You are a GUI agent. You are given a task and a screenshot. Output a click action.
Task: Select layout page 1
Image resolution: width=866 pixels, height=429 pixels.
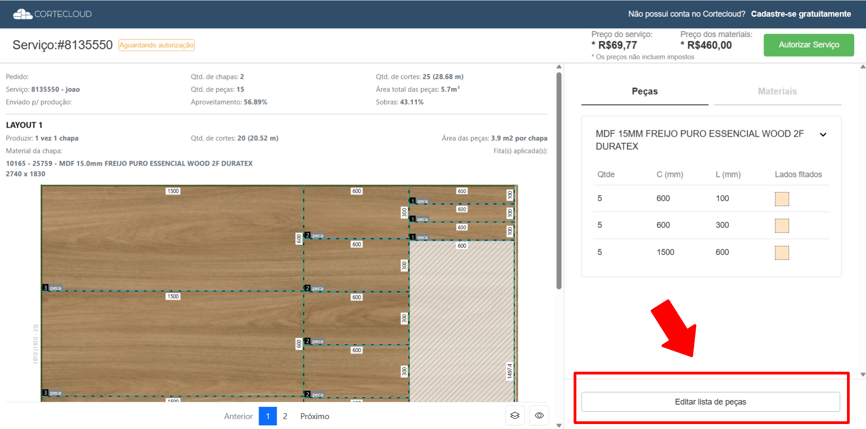(x=268, y=416)
